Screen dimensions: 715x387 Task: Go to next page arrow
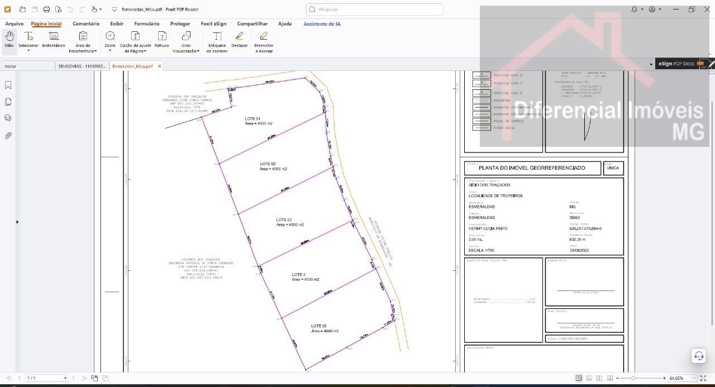(x=74, y=378)
